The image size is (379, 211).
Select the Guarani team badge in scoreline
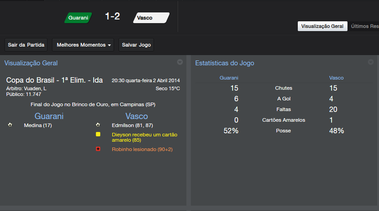tap(78, 18)
